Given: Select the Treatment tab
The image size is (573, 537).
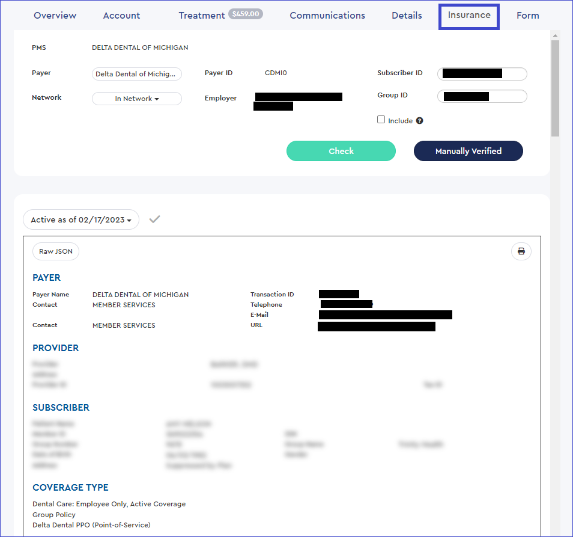Looking at the screenshot, I should click(202, 15).
